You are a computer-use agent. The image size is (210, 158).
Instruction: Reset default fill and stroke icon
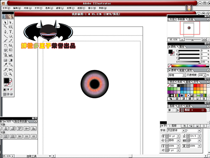[x=5, y=85]
